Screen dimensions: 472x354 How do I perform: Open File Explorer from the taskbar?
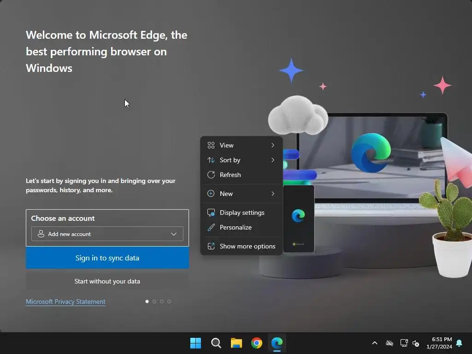point(236,343)
